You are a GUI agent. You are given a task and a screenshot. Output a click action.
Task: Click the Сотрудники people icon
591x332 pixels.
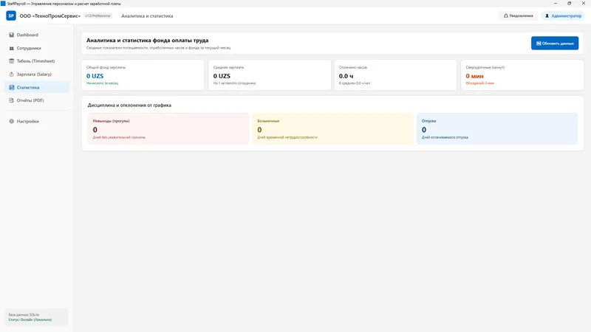coord(11,48)
